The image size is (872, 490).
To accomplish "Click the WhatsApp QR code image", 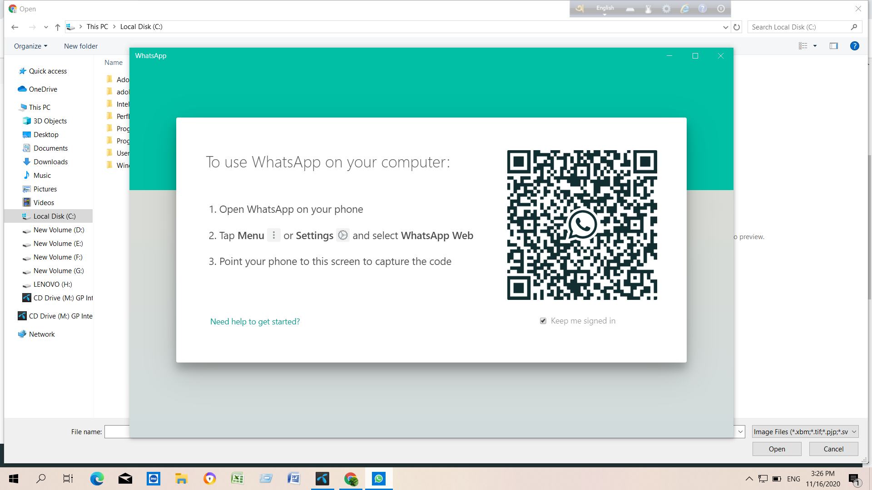I will click(x=582, y=225).
